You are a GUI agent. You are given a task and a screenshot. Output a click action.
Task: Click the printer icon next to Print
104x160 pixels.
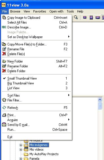pos(4,115)
